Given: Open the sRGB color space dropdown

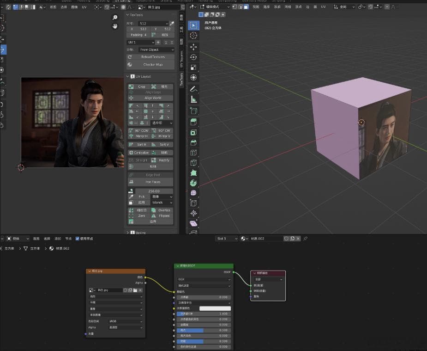Looking at the screenshot, I should pyautogui.click(x=126, y=321).
